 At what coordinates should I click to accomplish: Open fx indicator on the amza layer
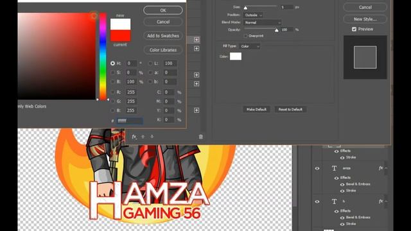tap(381, 168)
